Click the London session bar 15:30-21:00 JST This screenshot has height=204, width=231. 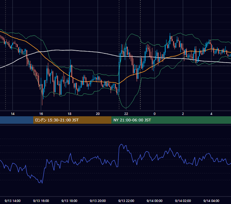click(72, 120)
